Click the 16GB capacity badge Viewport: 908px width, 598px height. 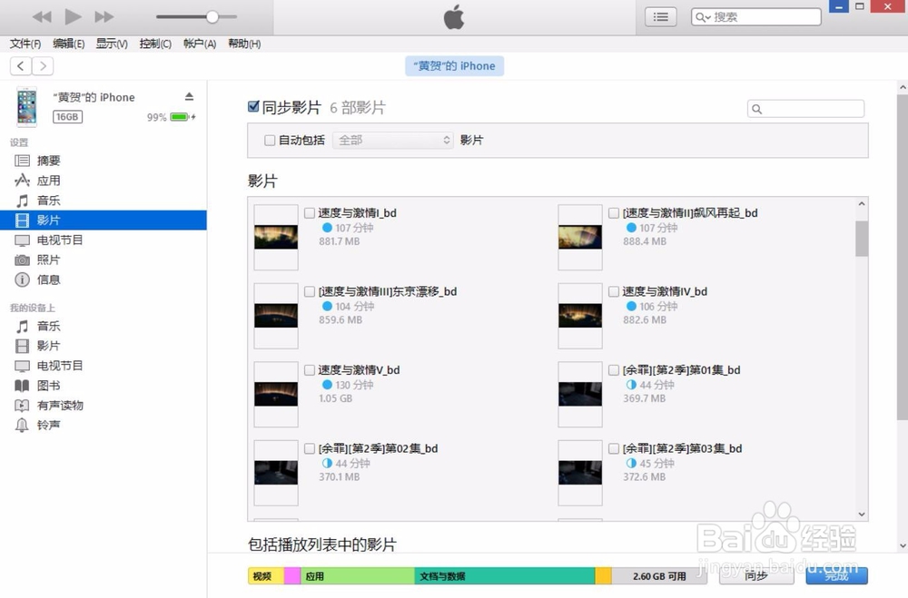[67, 117]
